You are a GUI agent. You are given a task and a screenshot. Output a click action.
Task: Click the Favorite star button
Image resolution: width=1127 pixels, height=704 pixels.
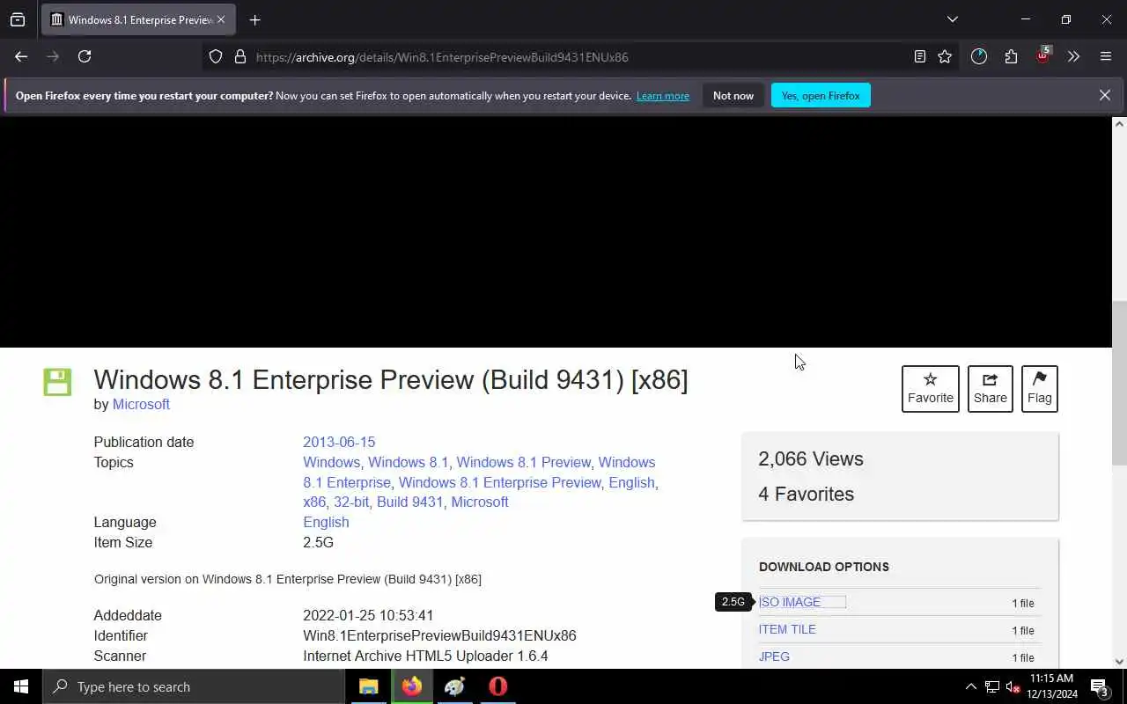point(931,389)
